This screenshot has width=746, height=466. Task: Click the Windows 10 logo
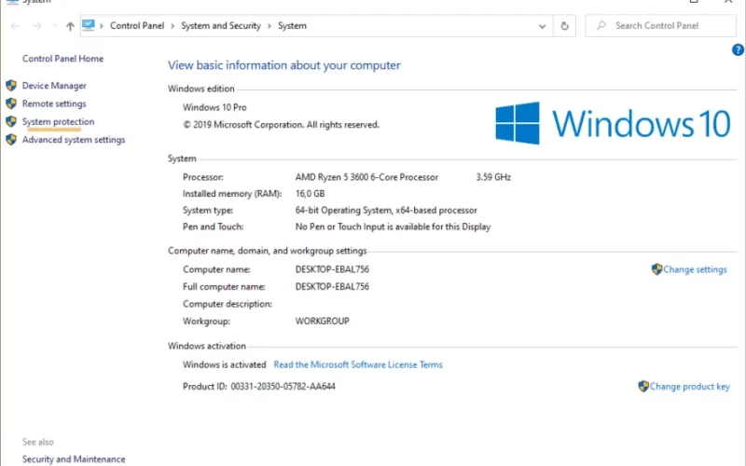(x=613, y=123)
